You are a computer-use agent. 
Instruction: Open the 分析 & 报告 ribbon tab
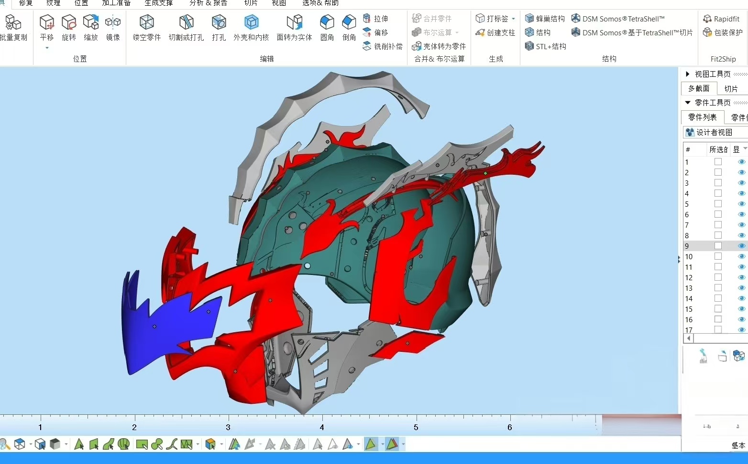(x=208, y=3)
